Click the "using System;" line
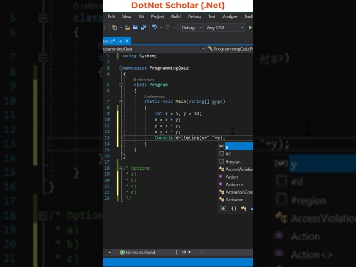The width and height of the screenshot is (356, 267). [x=140, y=56]
